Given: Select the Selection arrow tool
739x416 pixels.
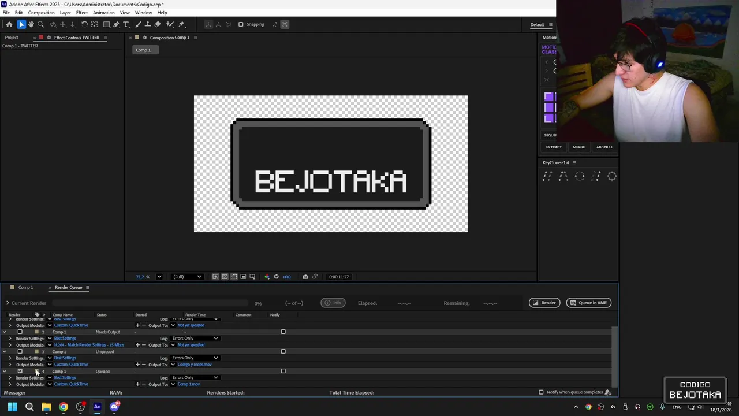Looking at the screenshot, I should coord(21,24).
